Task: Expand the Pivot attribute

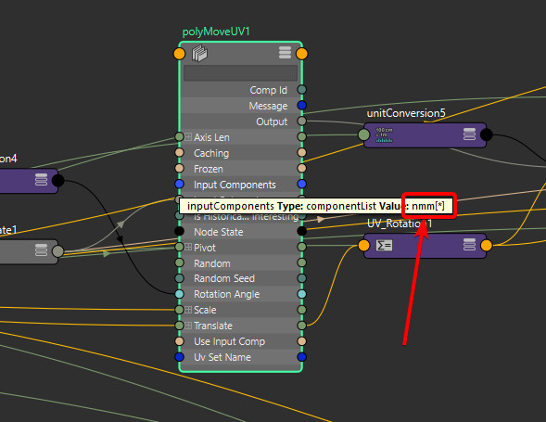Action: pyautogui.click(x=188, y=247)
